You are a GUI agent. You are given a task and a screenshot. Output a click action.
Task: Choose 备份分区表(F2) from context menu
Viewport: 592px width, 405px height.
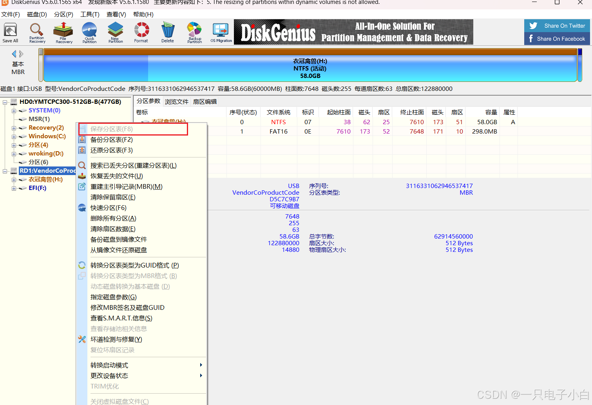(141, 140)
